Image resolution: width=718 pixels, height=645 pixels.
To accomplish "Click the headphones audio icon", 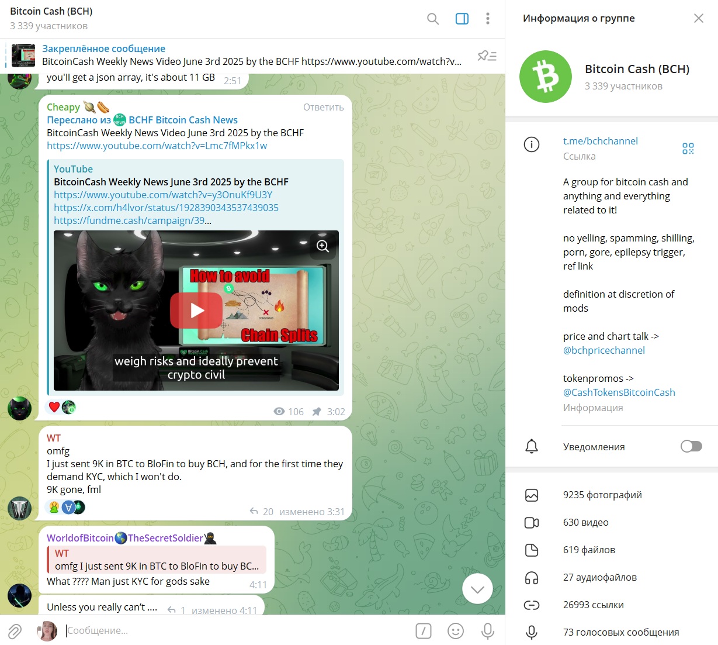I will click(x=532, y=578).
